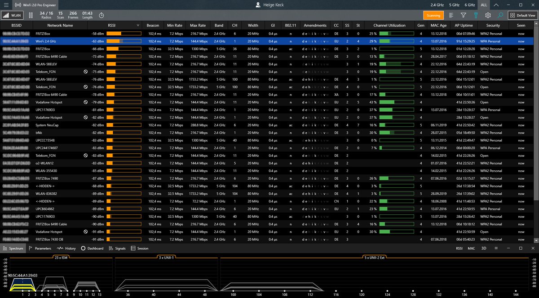Image resolution: width=539 pixels, height=298 pixels.
Task: Open spectrum panel hamburger menu icon
Action: pos(495,248)
